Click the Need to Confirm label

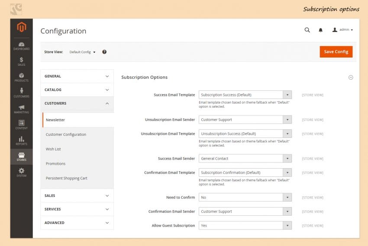(x=181, y=198)
